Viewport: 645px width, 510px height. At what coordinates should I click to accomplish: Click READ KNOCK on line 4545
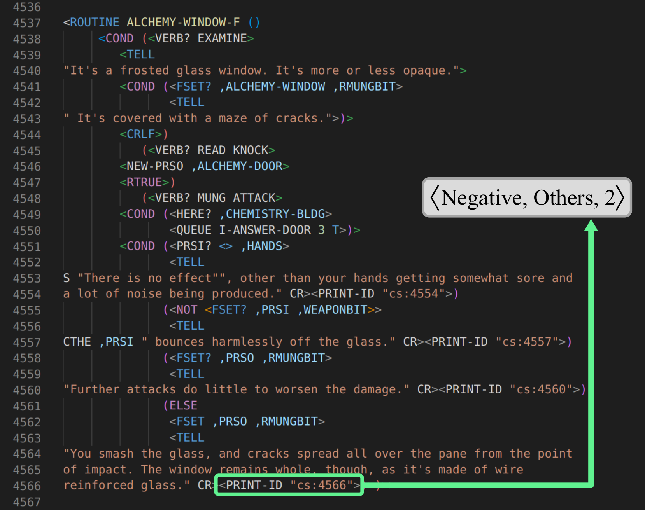coord(233,150)
